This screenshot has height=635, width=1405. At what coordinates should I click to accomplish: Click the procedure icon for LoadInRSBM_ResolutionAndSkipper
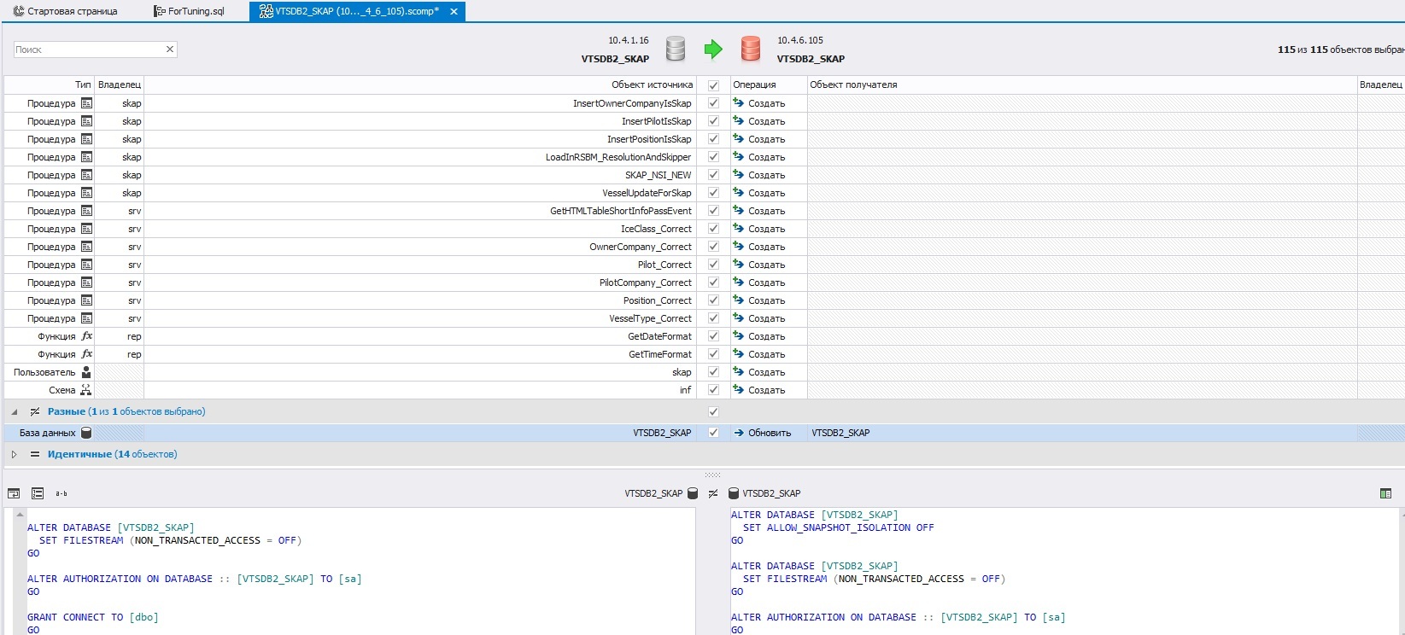tap(86, 157)
